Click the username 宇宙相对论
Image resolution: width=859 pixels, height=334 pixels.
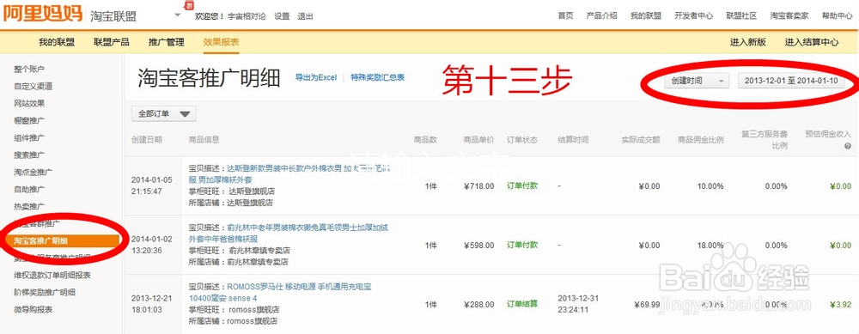point(247,16)
